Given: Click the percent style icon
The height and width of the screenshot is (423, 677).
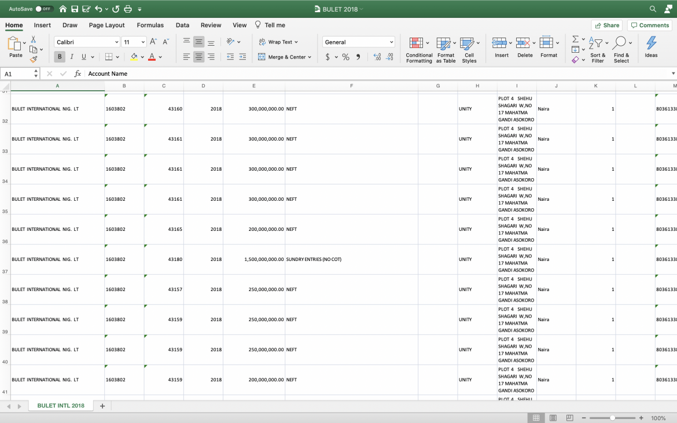Looking at the screenshot, I should point(345,57).
